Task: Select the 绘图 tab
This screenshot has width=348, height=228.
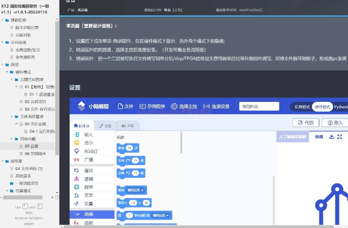Action: pyautogui.click(x=319, y=137)
